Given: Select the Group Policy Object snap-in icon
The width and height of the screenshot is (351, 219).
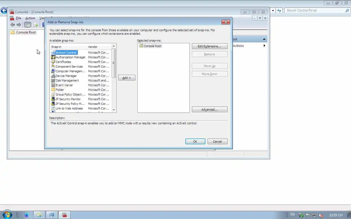Looking at the screenshot, I should (53, 94).
